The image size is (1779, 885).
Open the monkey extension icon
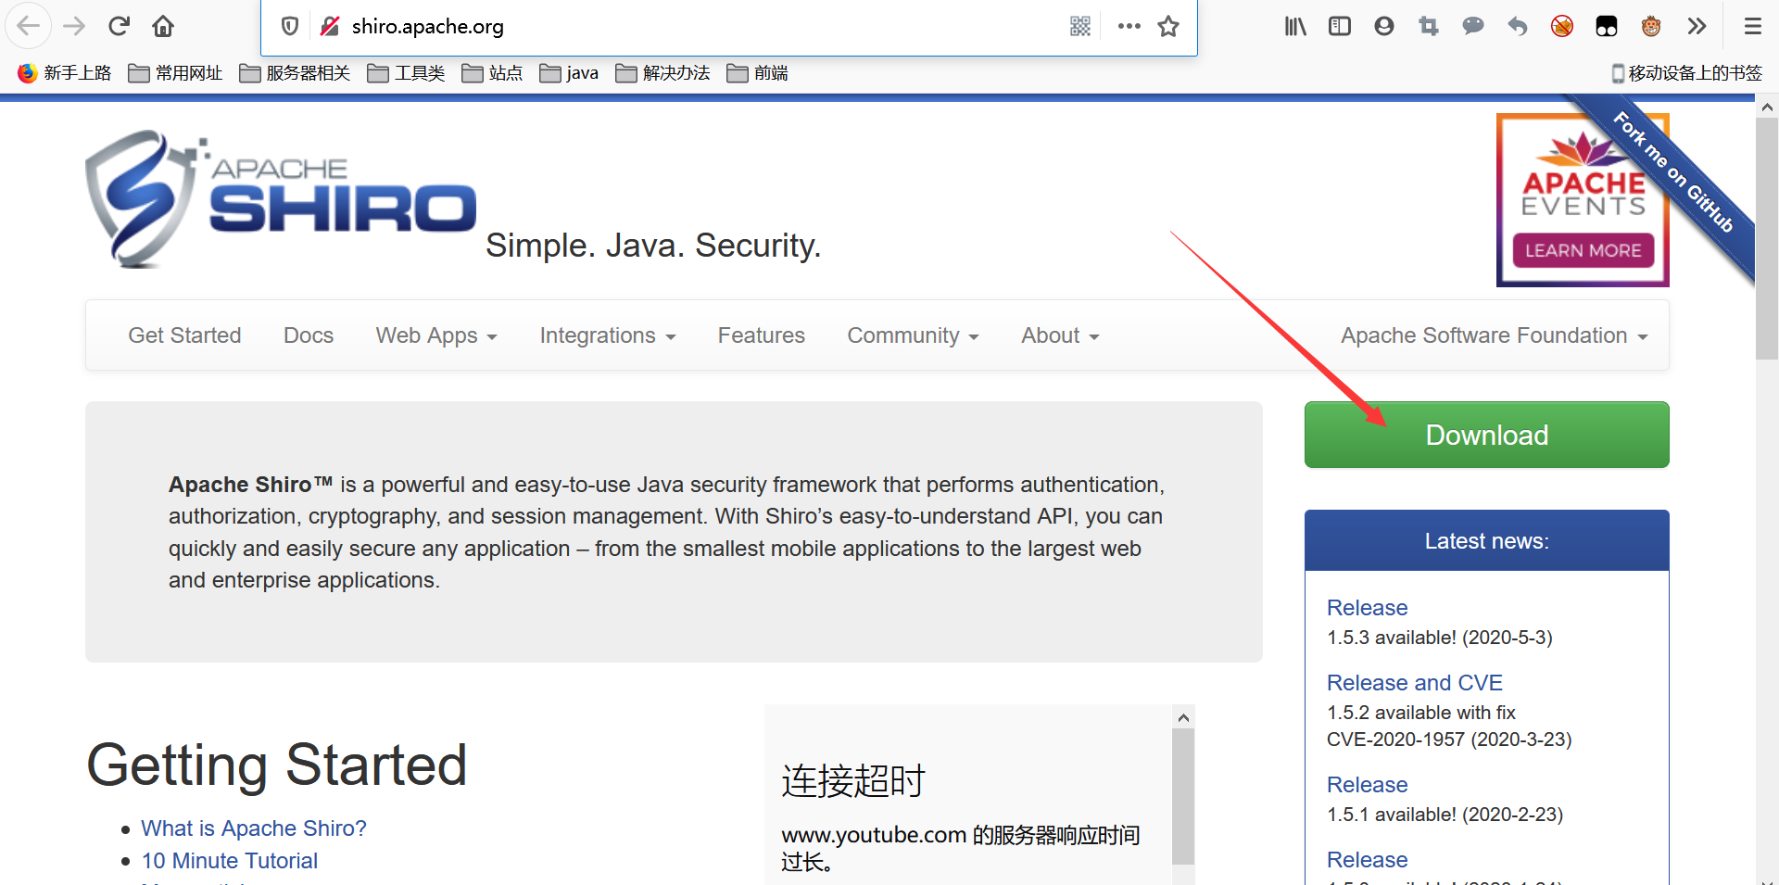coord(1651,26)
